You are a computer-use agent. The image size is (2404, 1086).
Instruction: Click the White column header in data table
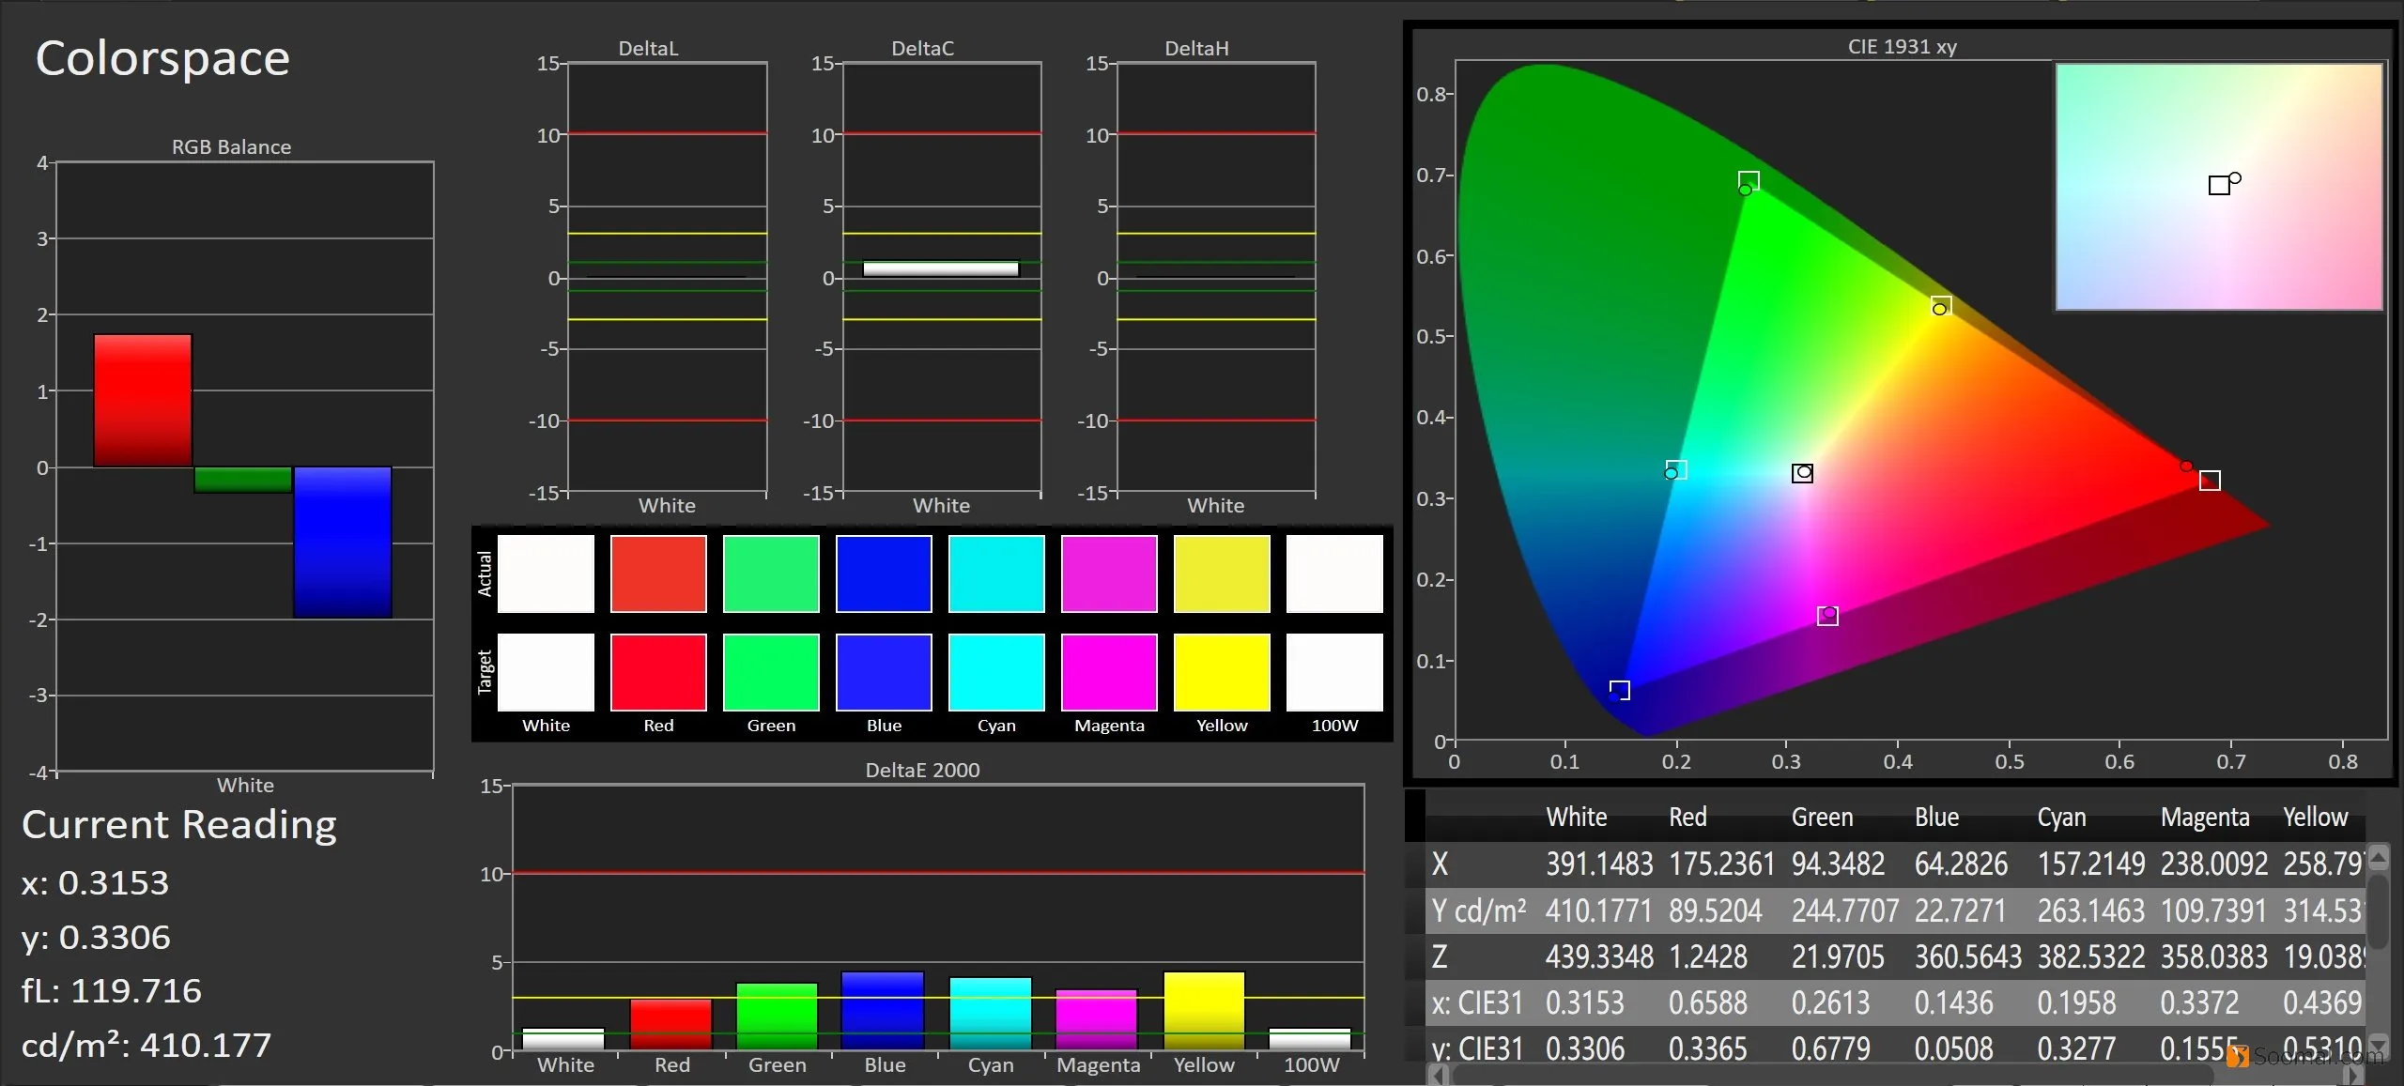1577,818
